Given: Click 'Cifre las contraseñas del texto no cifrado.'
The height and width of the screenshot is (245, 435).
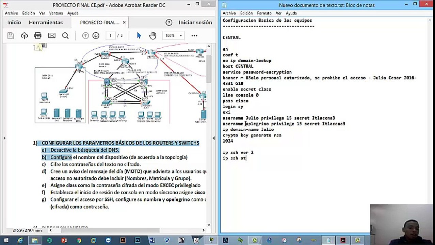Looking at the screenshot, I should coord(96,164).
